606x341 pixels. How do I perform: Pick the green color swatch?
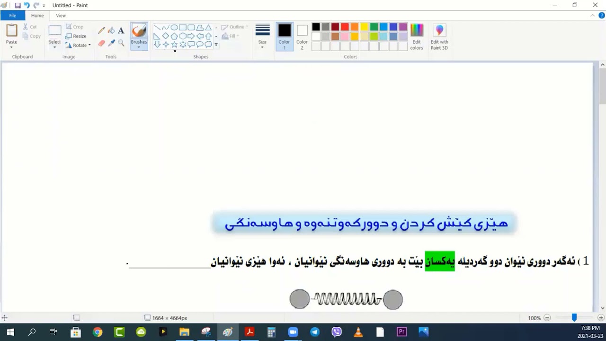(x=374, y=27)
